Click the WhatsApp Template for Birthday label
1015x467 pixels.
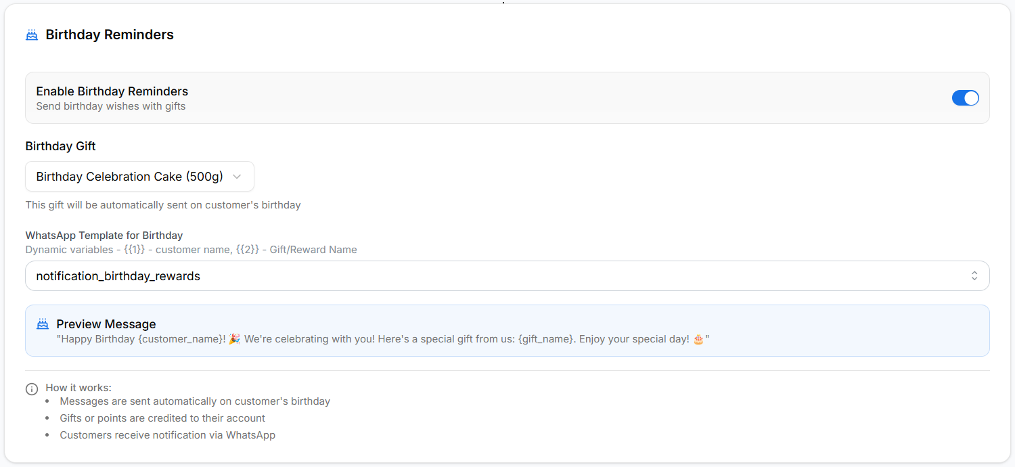104,236
